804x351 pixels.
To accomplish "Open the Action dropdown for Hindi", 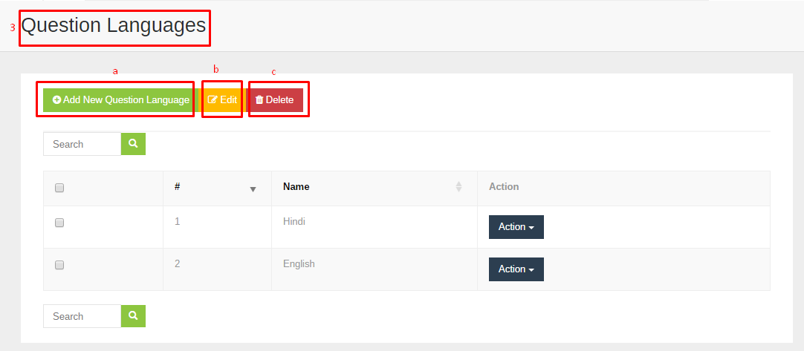I will tap(516, 227).
